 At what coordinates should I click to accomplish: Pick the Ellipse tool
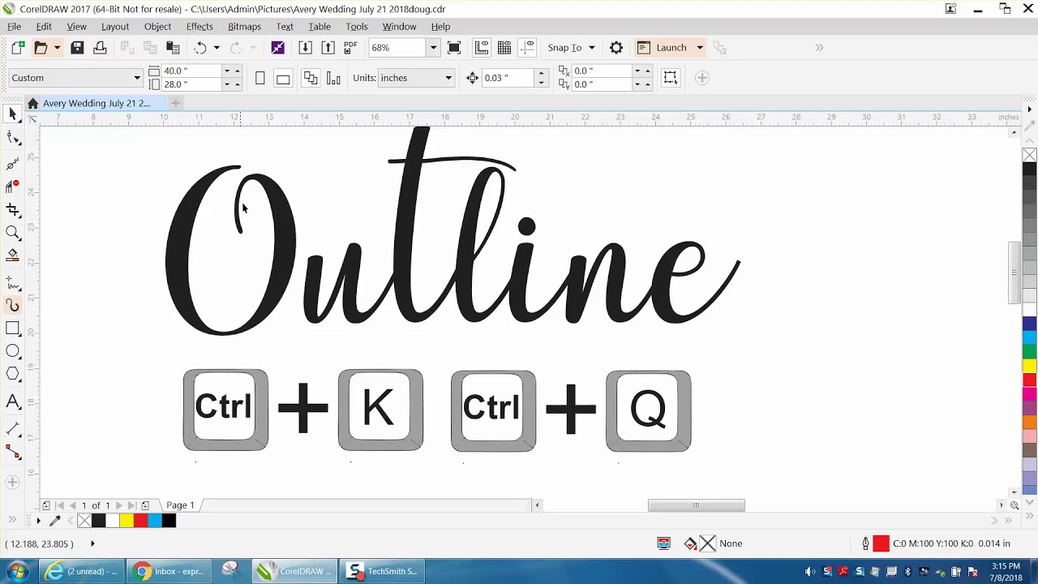coord(12,351)
